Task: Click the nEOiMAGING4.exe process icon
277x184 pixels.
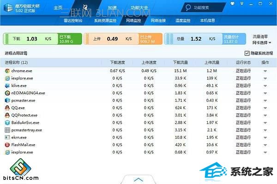Action: click(x=7, y=93)
